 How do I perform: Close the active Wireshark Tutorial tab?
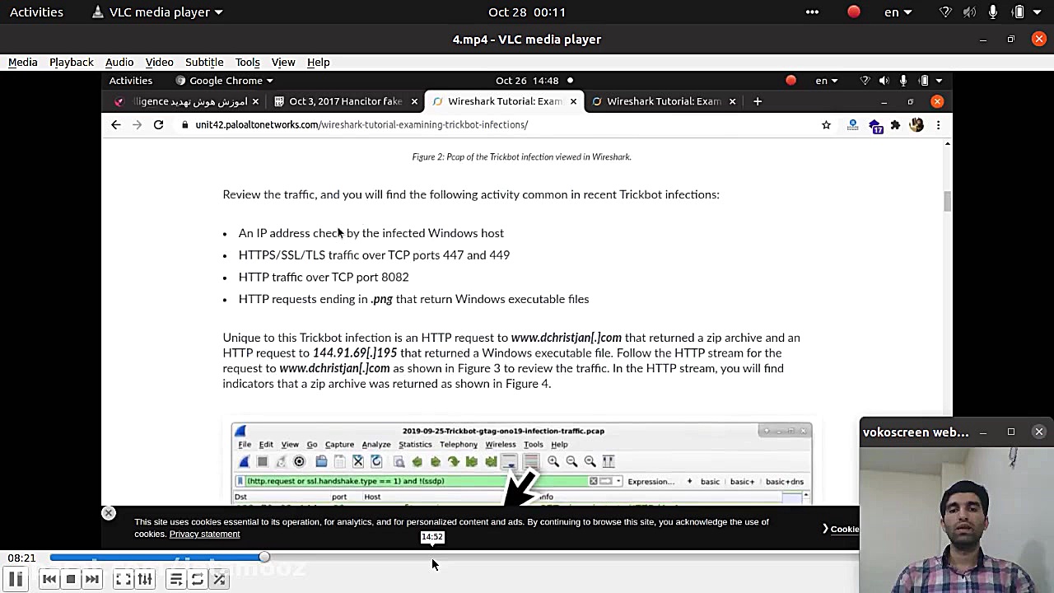(573, 101)
